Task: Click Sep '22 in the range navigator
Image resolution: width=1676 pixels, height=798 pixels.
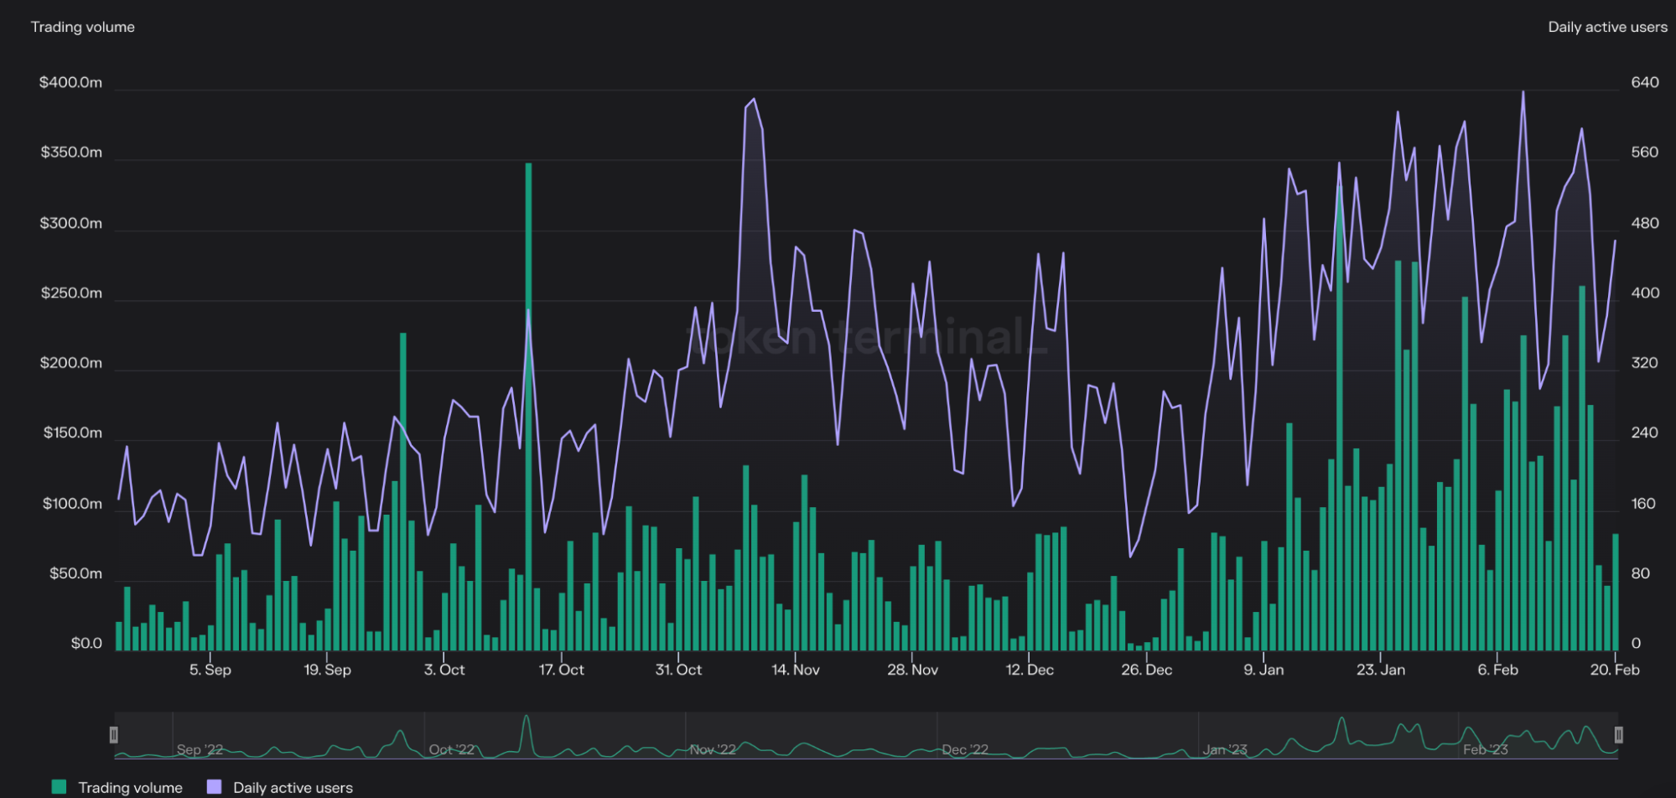Action: [200, 749]
